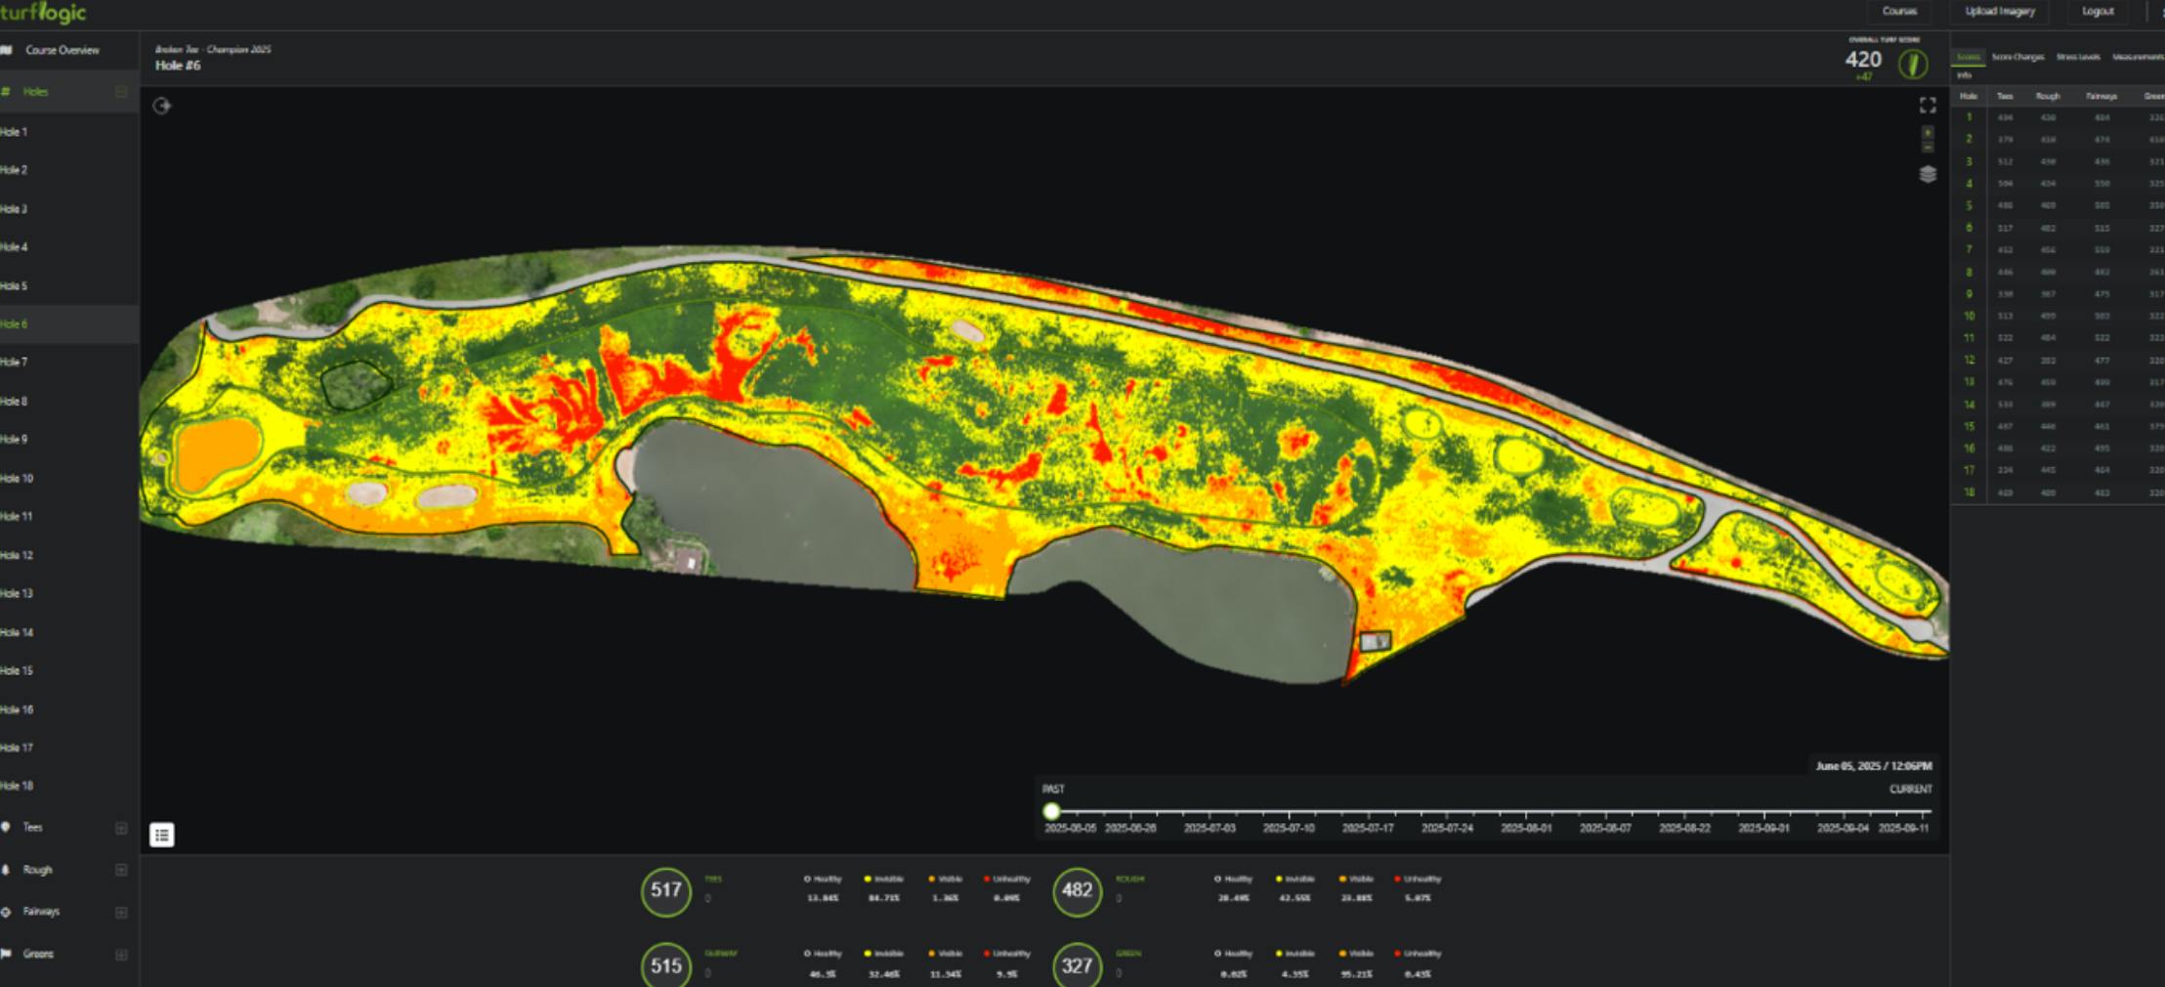The height and width of the screenshot is (987, 2165).
Task: Expand the Tees section in sidebar
Action: 121,828
